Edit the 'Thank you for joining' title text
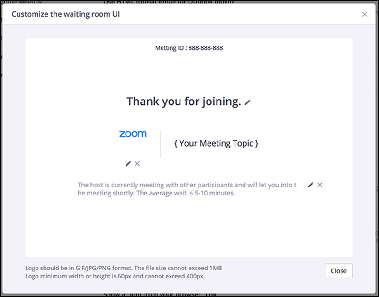379x297 pixels. tap(247, 102)
